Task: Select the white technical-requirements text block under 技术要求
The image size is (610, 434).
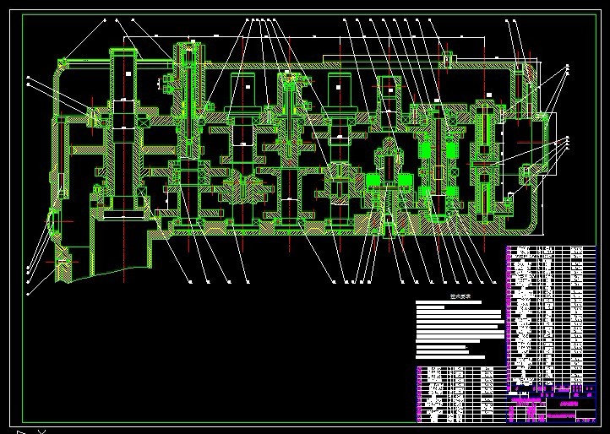Action: point(460,329)
